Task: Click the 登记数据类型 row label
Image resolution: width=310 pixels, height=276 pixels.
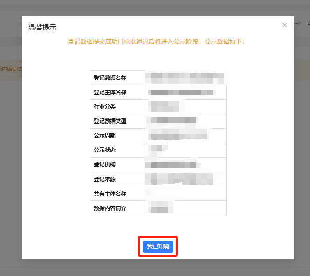Action: [110, 121]
